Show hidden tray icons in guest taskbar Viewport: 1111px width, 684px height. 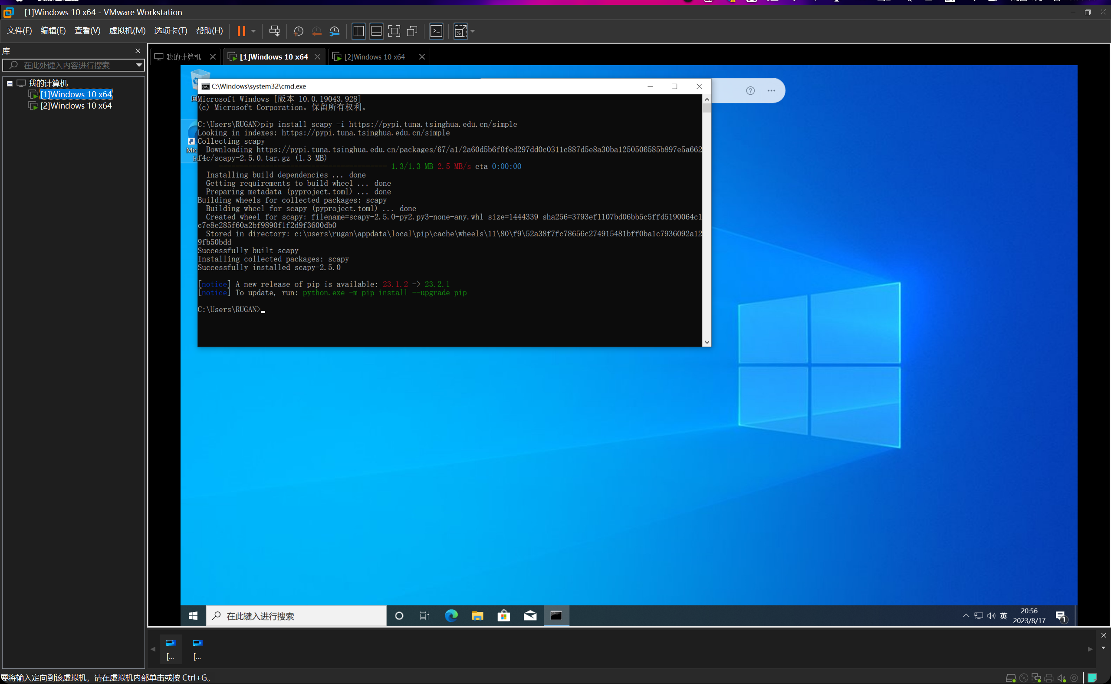coord(966,616)
